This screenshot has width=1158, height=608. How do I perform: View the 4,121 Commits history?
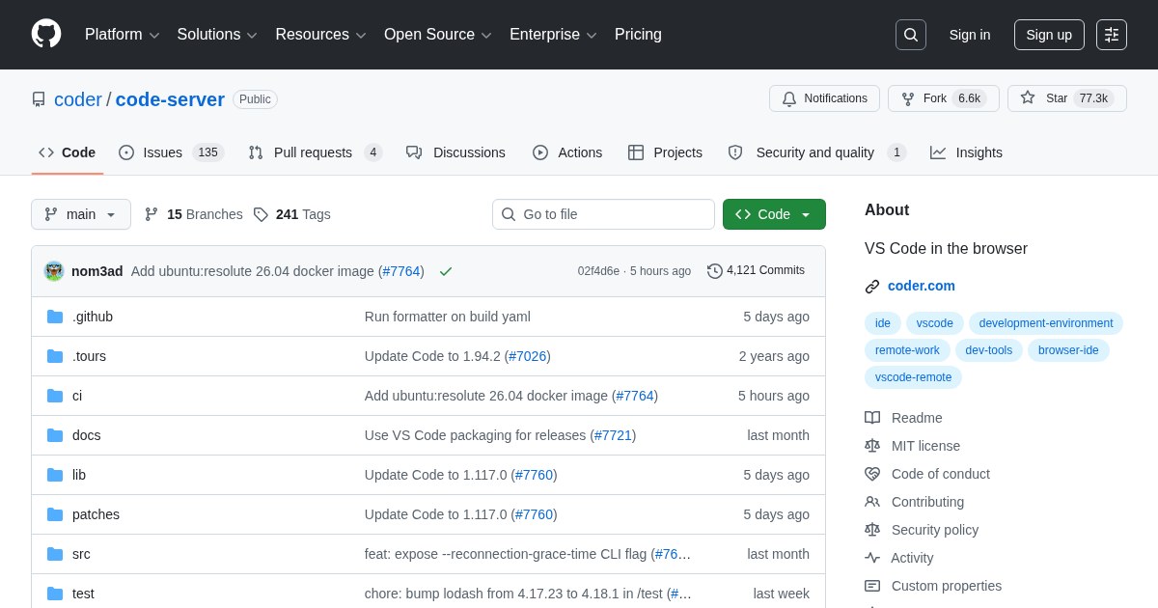click(756, 271)
